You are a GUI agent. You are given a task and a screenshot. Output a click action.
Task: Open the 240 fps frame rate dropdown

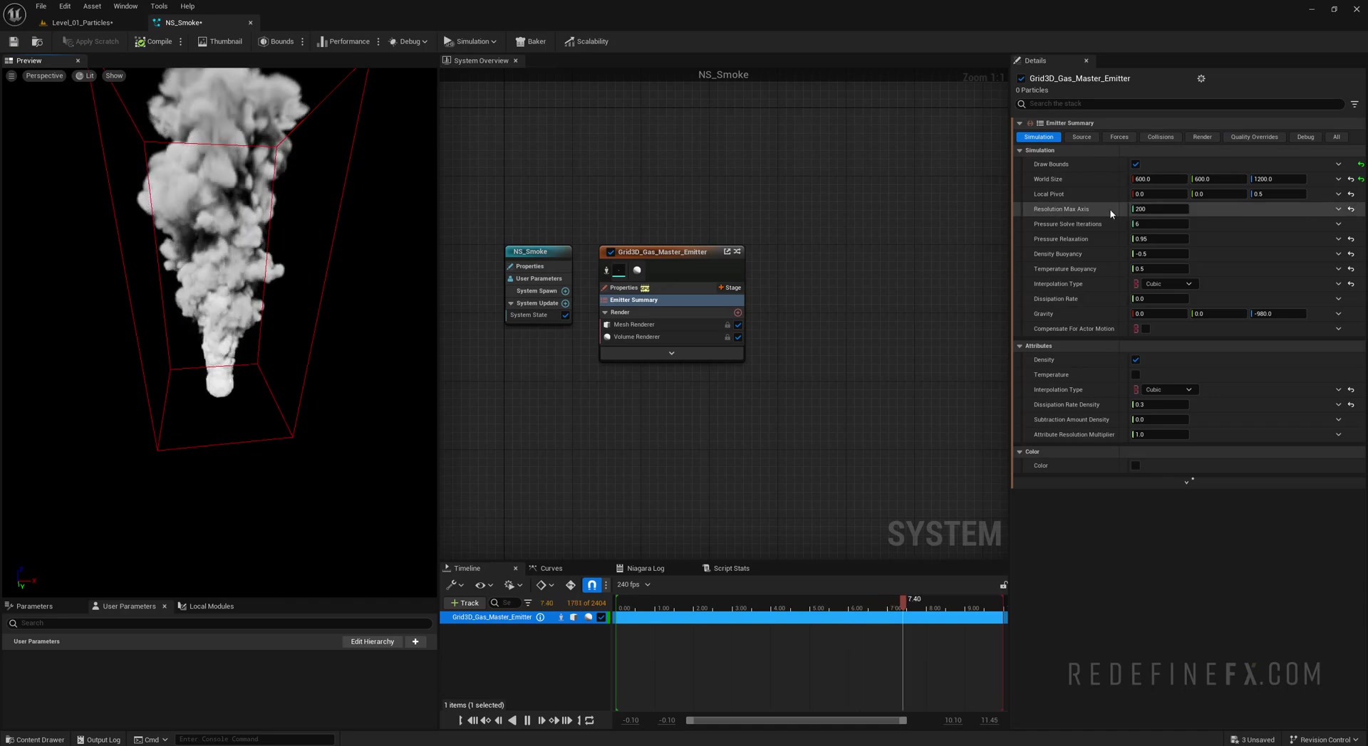pos(633,585)
